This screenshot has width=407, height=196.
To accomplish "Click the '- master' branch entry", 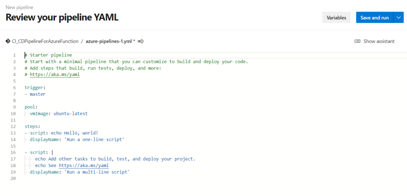I will coord(35,94).
